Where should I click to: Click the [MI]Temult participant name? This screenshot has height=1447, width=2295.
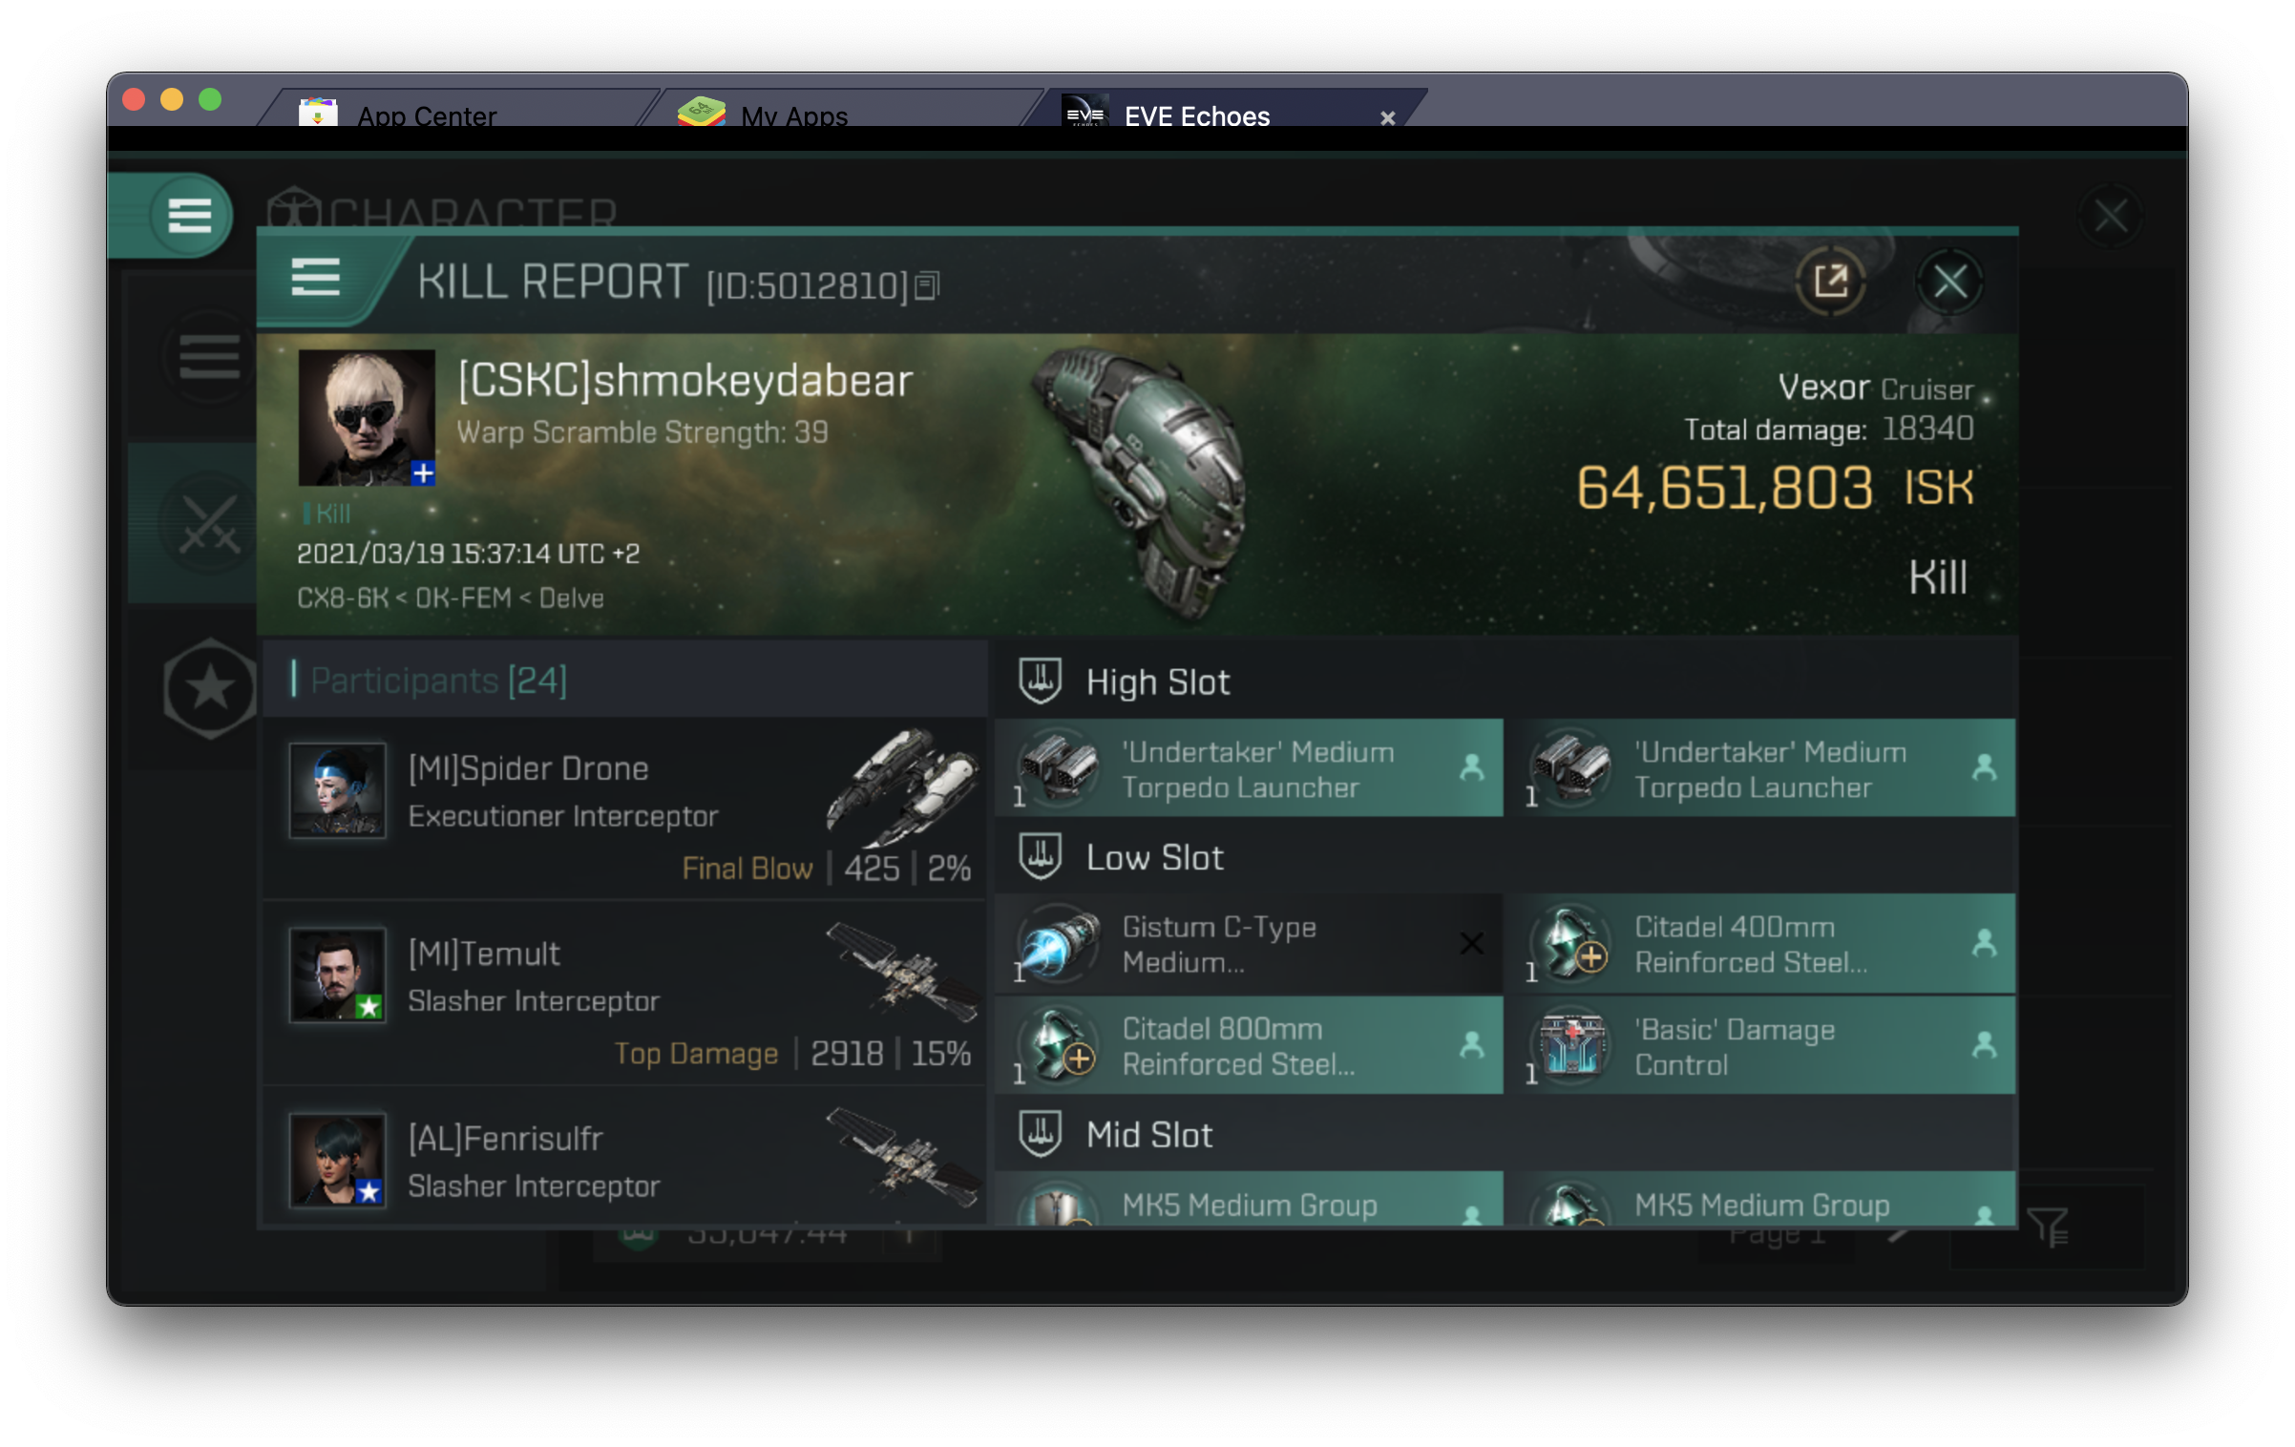point(484,954)
